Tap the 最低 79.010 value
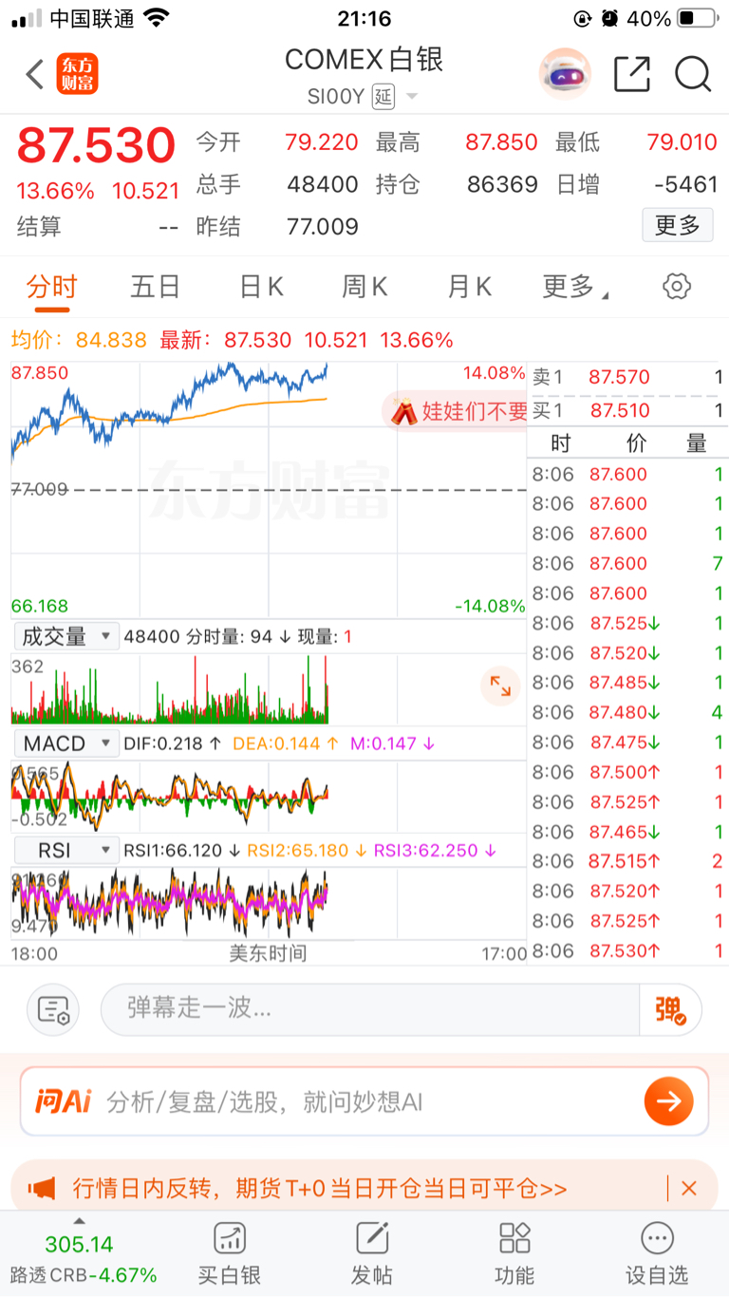 tap(682, 142)
